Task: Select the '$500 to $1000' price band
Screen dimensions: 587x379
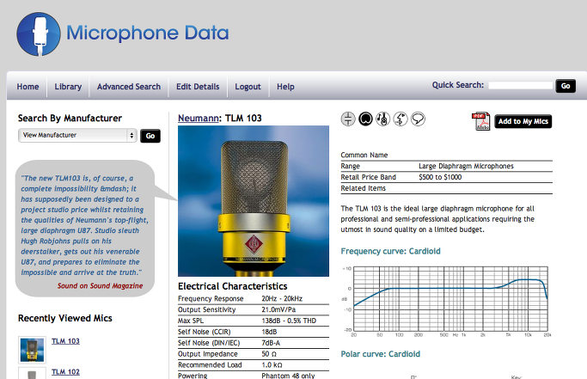Action: pos(440,177)
